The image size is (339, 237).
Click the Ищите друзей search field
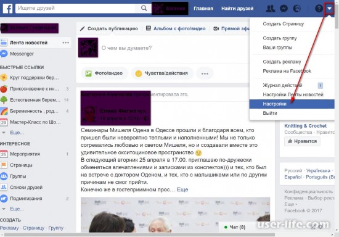click(x=76, y=8)
